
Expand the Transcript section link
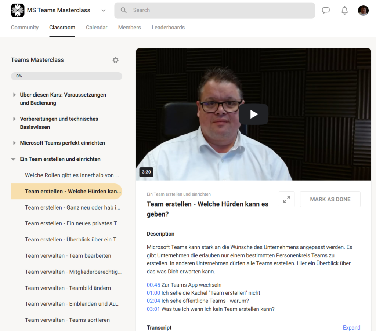pos(351,328)
